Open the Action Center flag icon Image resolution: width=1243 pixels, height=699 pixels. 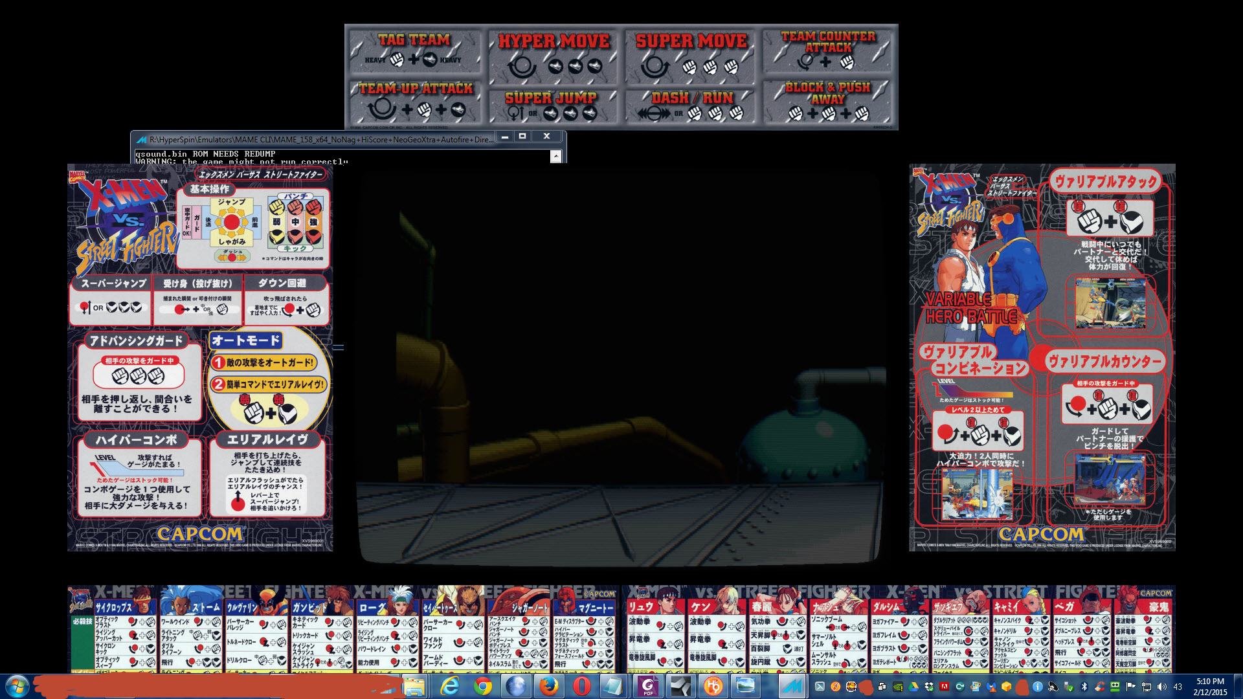coord(1131,687)
